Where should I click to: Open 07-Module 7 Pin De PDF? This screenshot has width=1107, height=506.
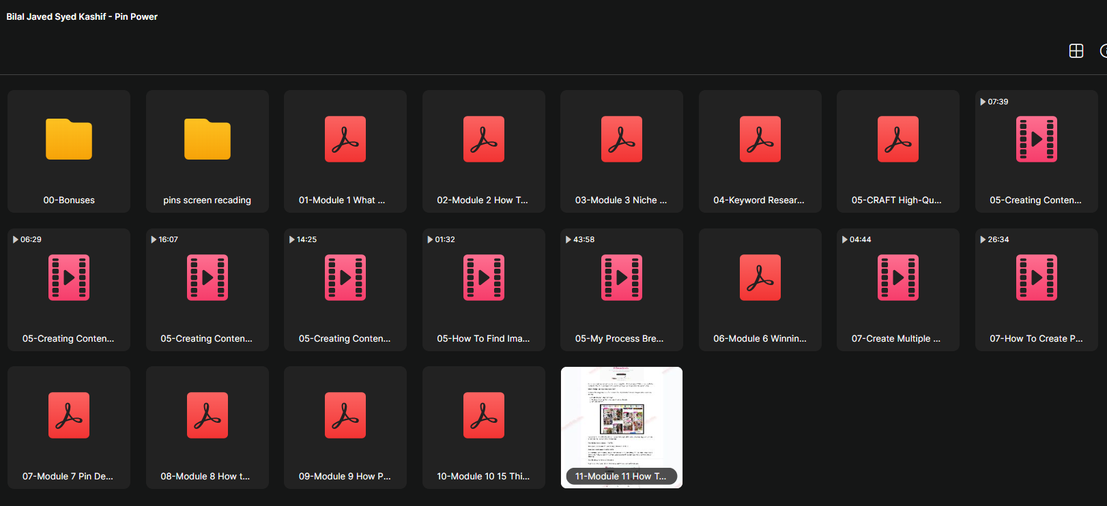point(69,428)
